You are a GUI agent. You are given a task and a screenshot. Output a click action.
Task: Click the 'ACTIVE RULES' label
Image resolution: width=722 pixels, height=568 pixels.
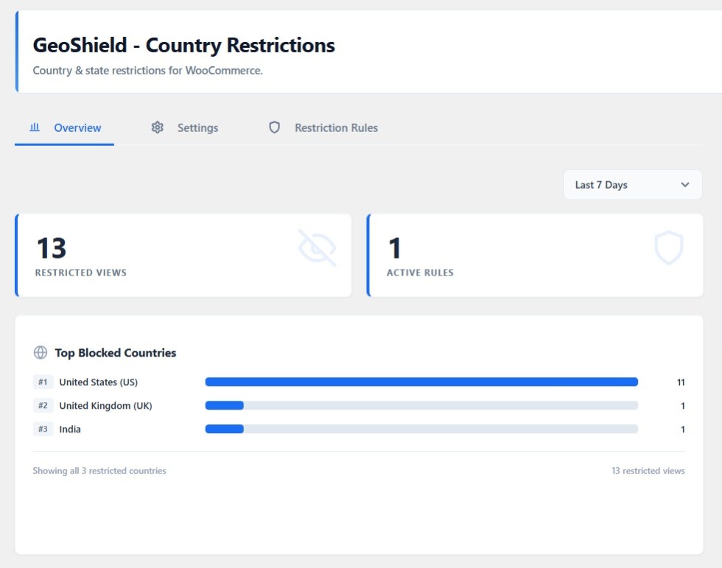[420, 273]
